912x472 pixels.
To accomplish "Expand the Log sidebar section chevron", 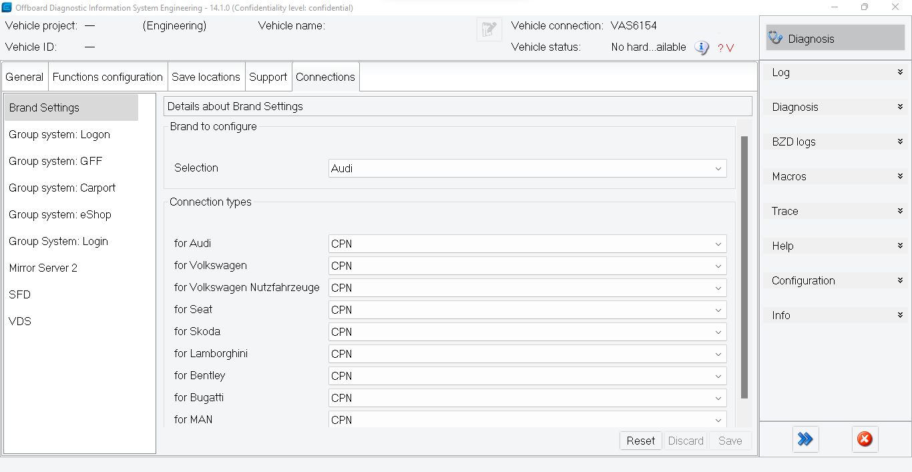I will pyautogui.click(x=899, y=72).
